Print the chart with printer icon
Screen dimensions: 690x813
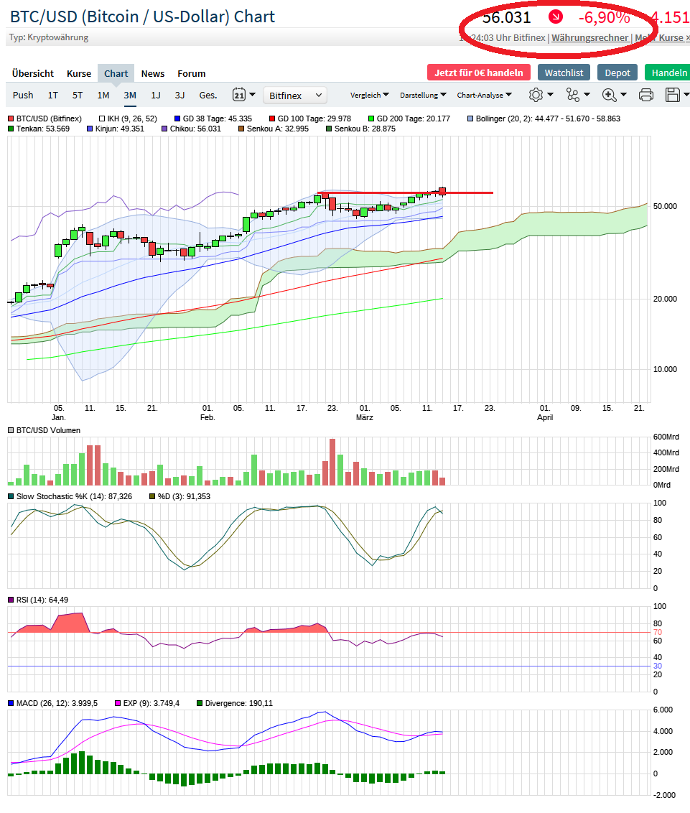(x=646, y=95)
